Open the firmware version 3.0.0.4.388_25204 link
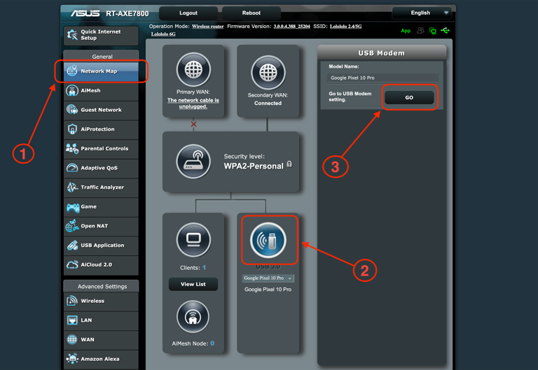The image size is (538, 370). [291, 27]
